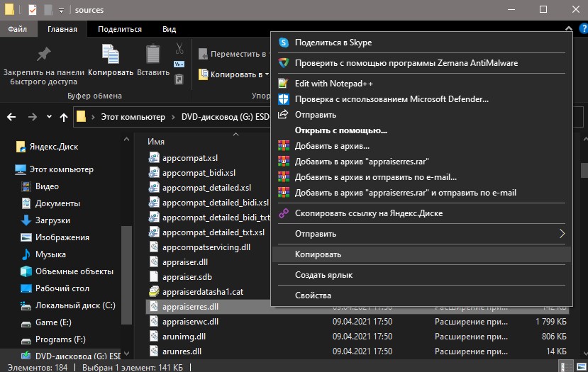Screen dimensions: 588x372
Task: Go up one folder level
Action: click(64, 117)
